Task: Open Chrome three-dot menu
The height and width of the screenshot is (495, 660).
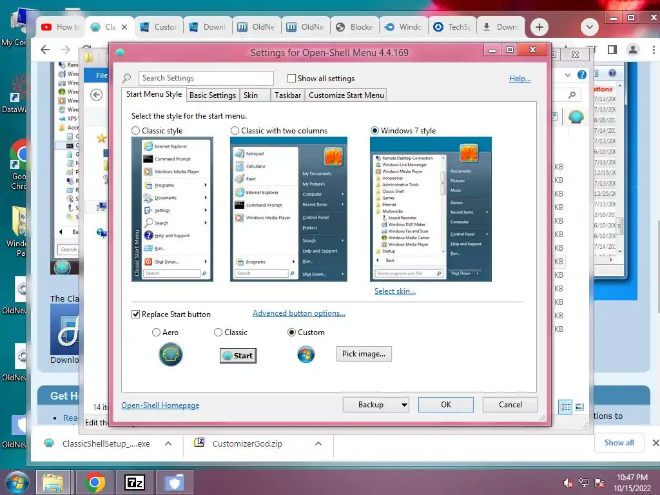Action: click(x=654, y=50)
